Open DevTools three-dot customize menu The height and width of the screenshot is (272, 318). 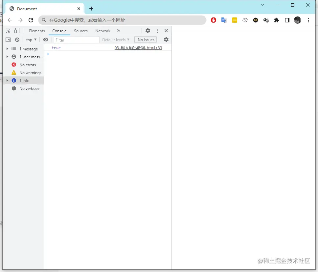157,31
